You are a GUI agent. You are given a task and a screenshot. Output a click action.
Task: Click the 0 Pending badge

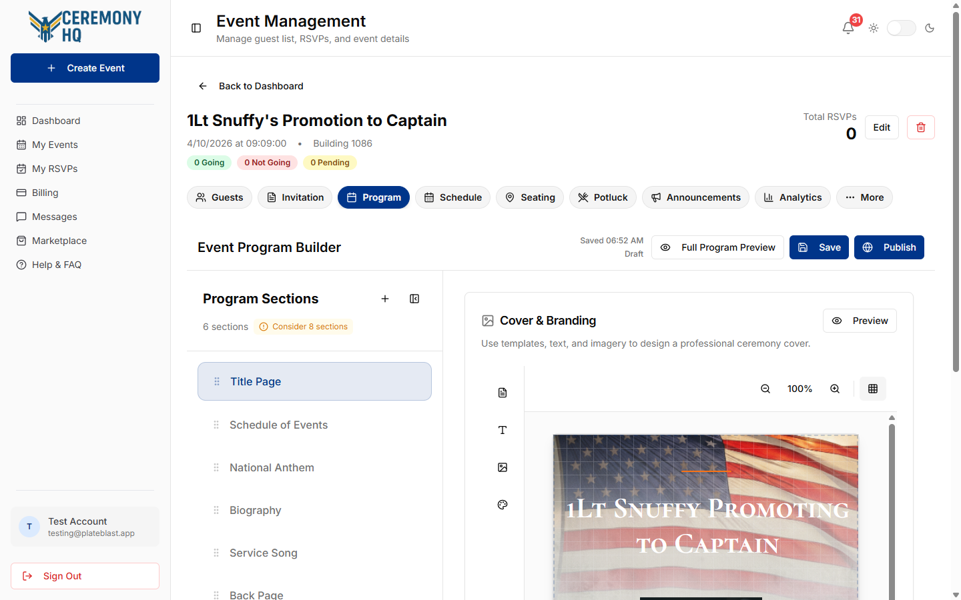330,163
